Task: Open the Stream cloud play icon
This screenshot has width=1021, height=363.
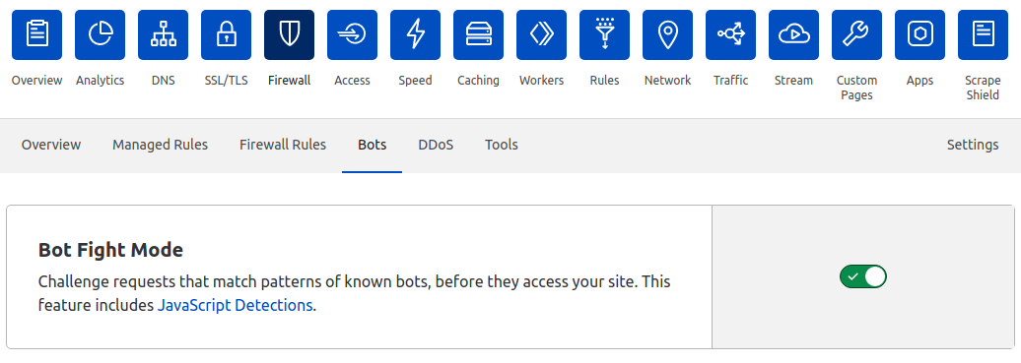Action: tap(793, 34)
